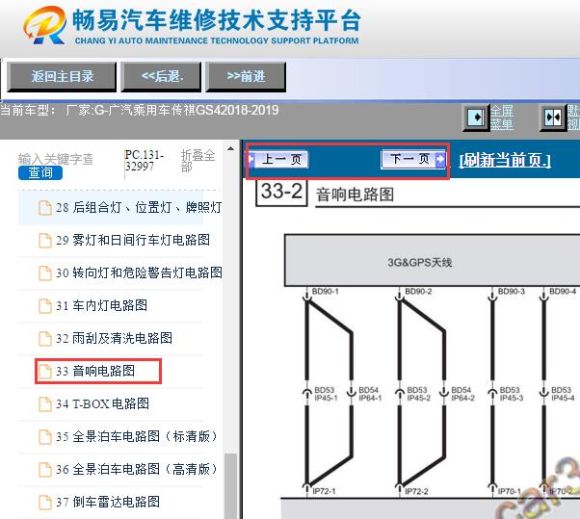Focus the keyword search input field
This screenshot has width=580, height=519.
(56, 159)
